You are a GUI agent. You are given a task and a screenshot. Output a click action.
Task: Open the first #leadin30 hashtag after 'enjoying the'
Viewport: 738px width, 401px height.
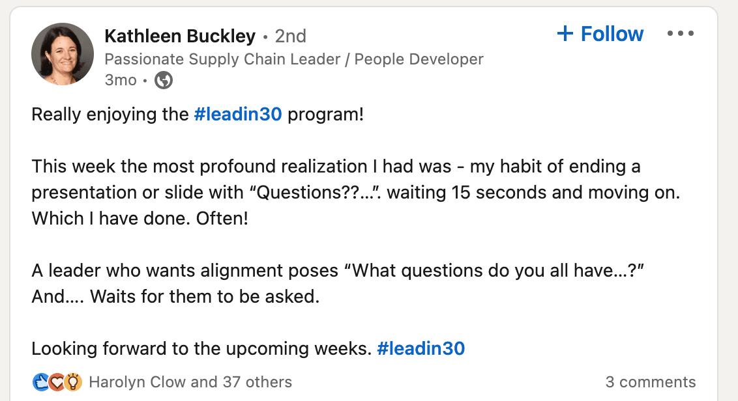click(238, 114)
